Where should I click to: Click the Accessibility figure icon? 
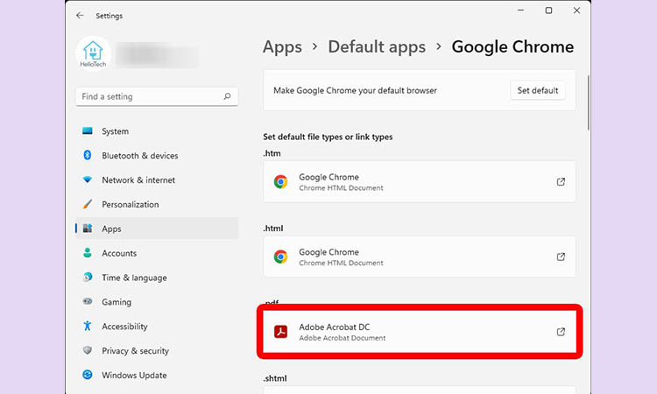point(87,326)
